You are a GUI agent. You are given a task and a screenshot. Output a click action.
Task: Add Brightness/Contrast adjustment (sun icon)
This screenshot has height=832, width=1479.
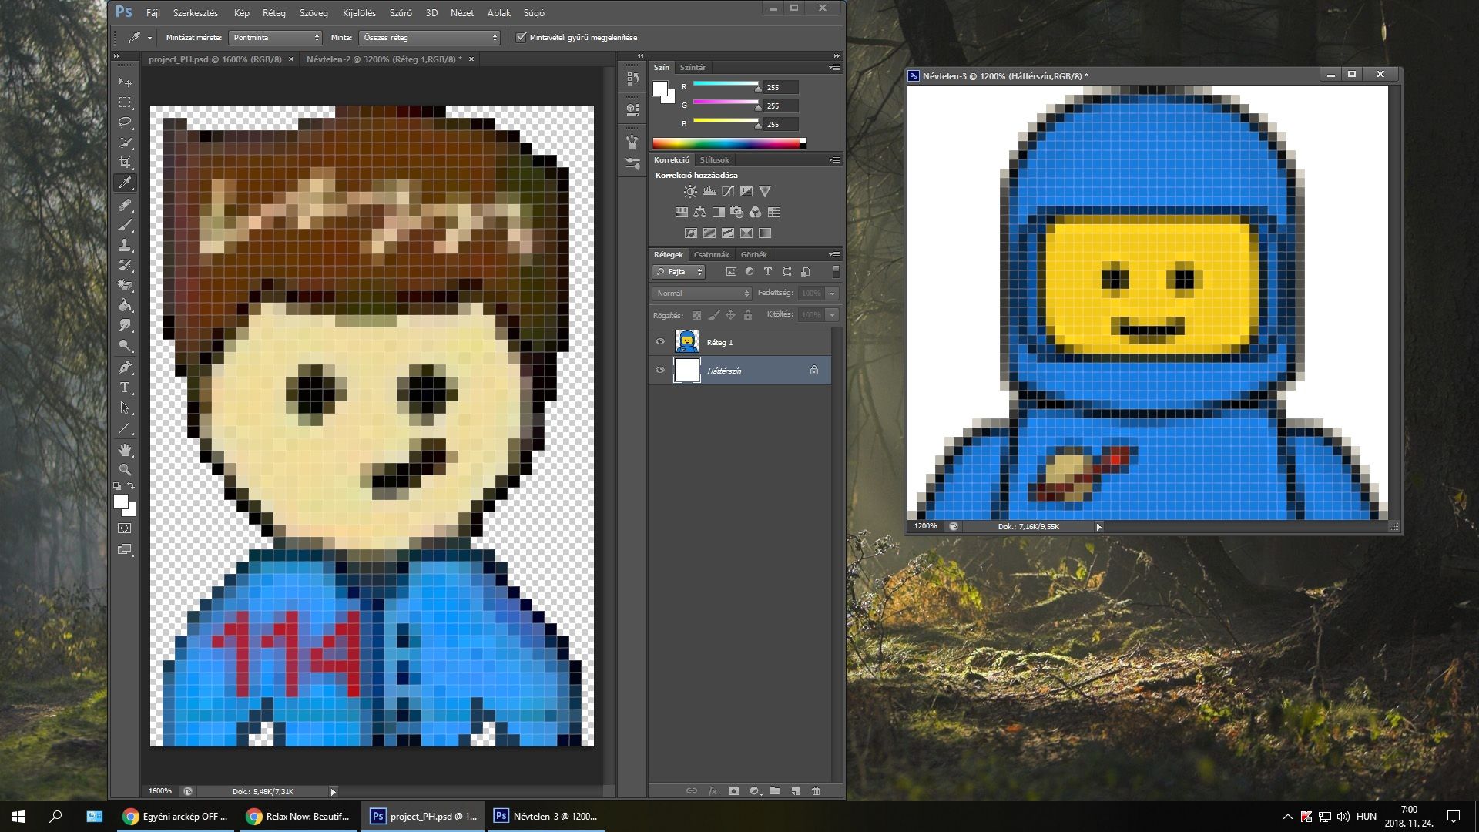(690, 192)
